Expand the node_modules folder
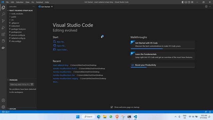The image size is (213, 120). click(22, 14)
